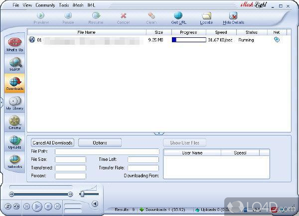Sort by Status column header
The image size is (299, 216).
[x=252, y=32]
